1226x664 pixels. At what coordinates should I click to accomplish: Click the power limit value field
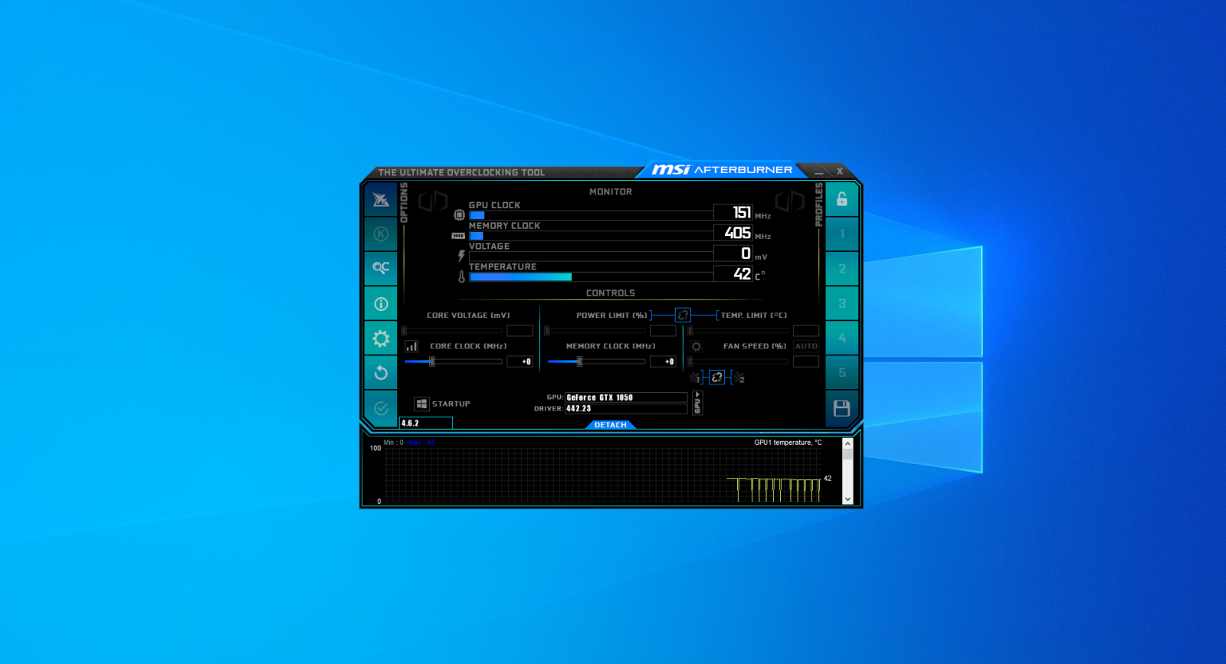663,331
